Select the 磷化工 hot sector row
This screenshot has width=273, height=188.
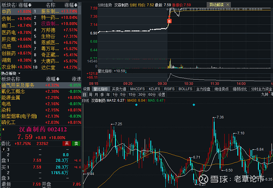(x=41, y=122)
